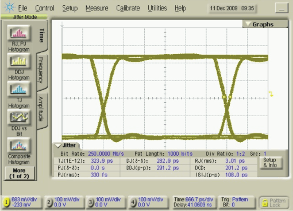
Task: Toggle channel 1 button
Action: [6, 202]
